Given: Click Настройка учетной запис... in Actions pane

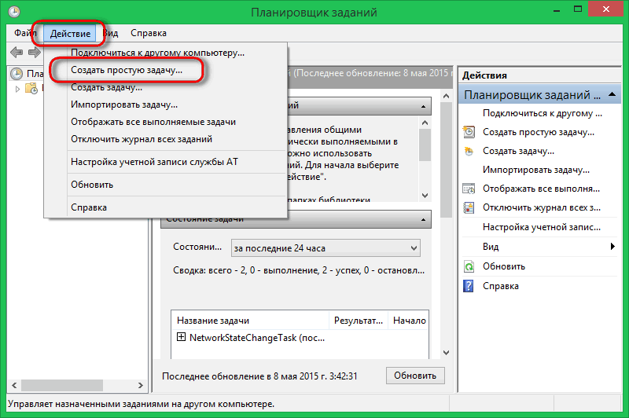Looking at the screenshot, I should coord(542,227).
